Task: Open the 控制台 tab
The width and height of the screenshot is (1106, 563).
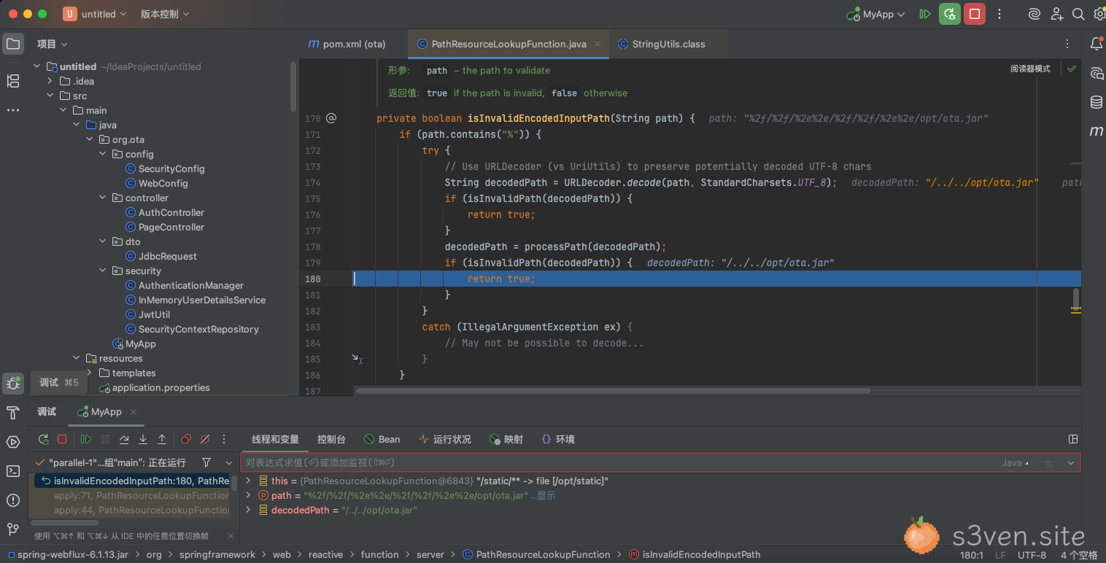Action: tap(331, 439)
